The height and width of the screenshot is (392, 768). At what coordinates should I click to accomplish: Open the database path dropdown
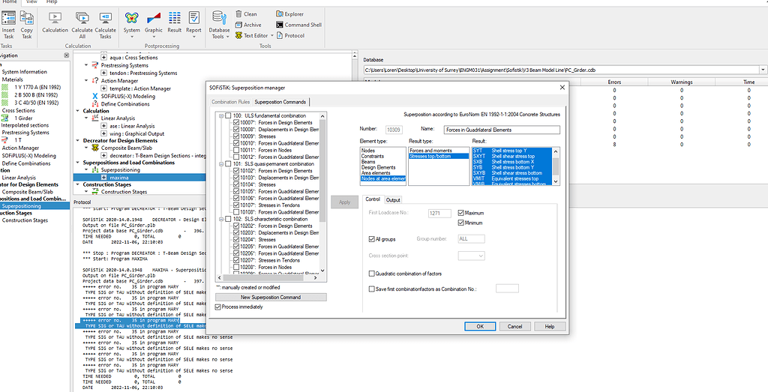(x=762, y=70)
